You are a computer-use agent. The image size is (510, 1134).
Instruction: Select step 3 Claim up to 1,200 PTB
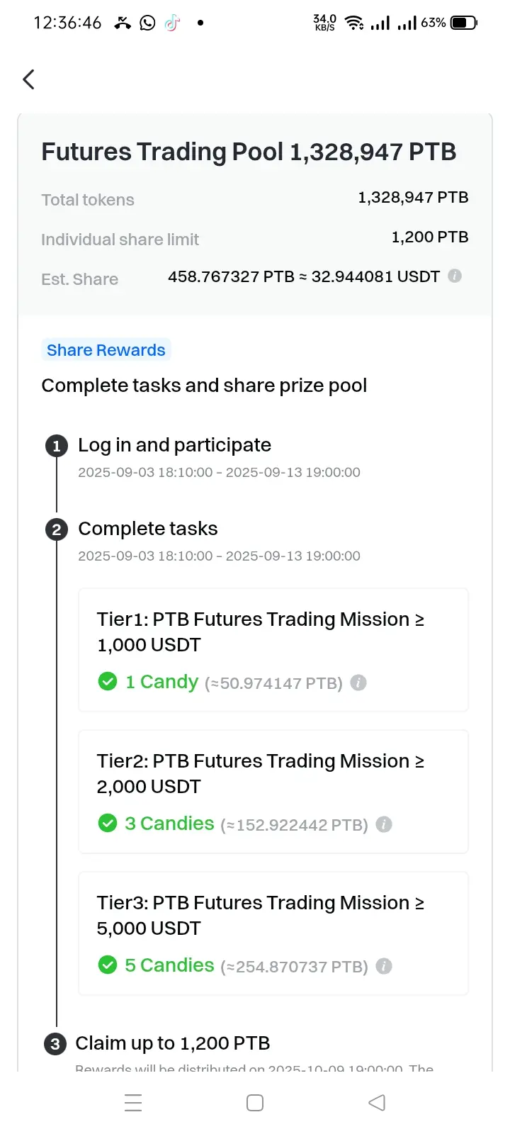tap(173, 1043)
